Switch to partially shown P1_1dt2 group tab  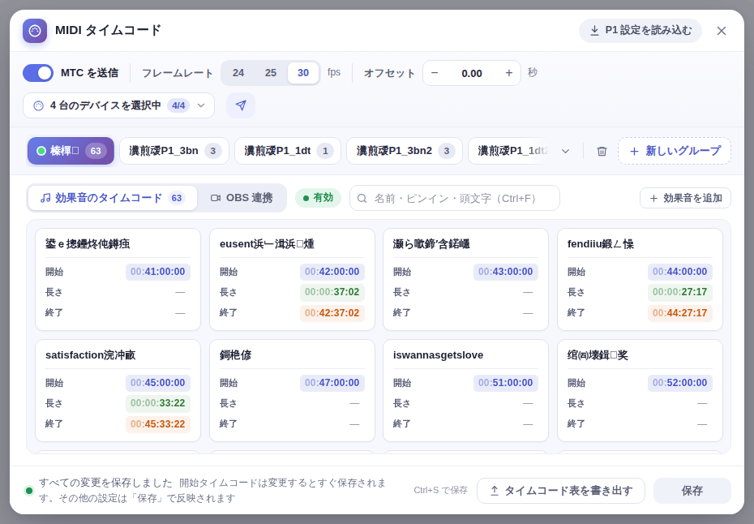pyautogui.click(x=510, y=151)
